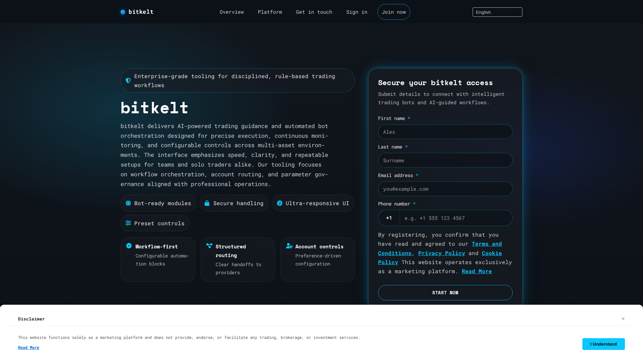Click the gauge icon for Ultra-responsive UI
This screenshot has height=362, width=643.
click(280, 203)
